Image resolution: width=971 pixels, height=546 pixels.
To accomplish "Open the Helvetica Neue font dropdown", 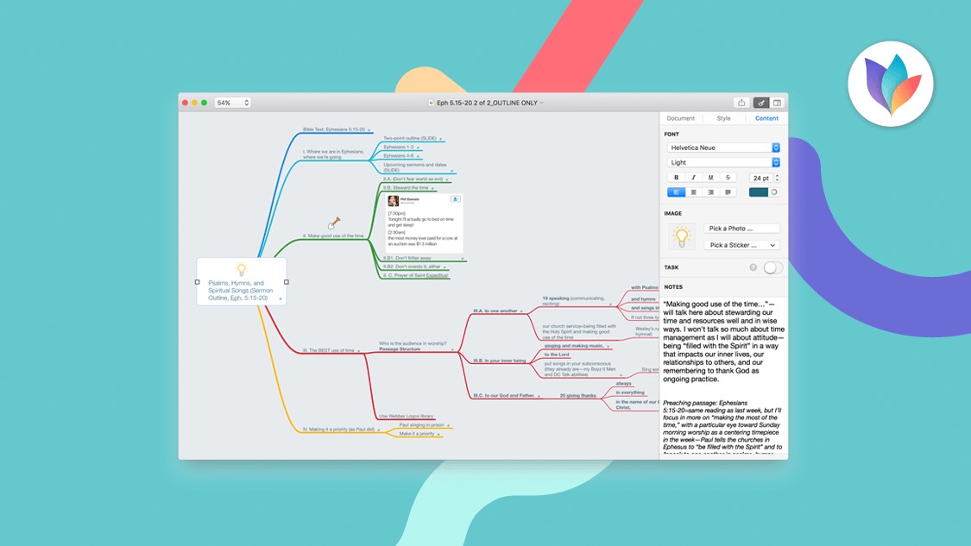I will [724, 147].
